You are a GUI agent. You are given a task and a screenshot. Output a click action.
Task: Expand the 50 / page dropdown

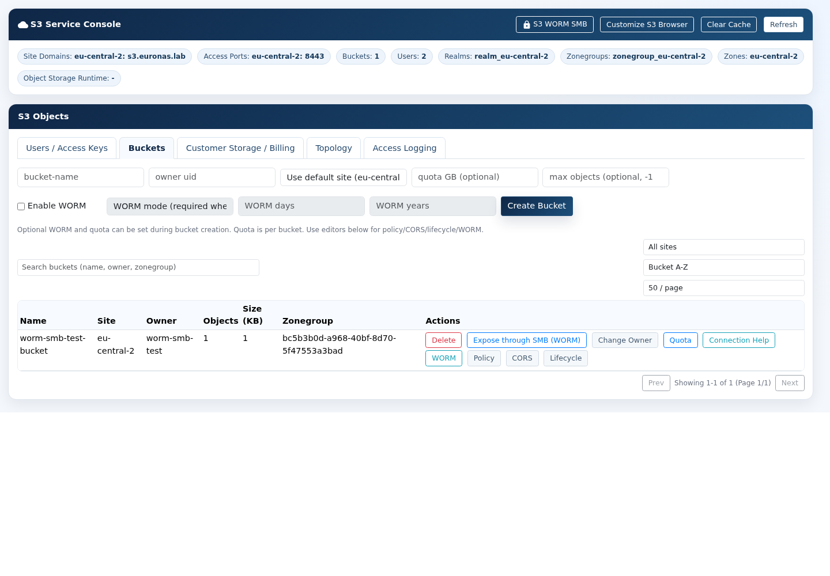[x=723, y=288]
